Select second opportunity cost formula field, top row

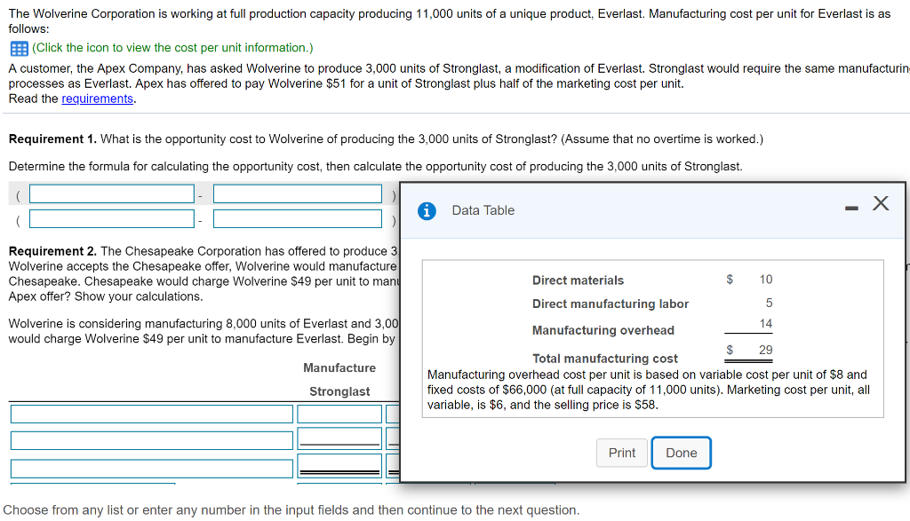(298, 194)
